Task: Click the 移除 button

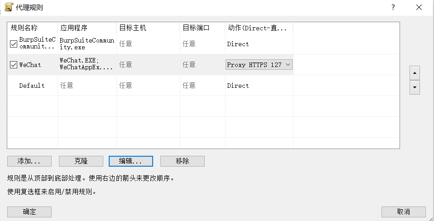Action: pyautogui.click(x=183, y=161)
